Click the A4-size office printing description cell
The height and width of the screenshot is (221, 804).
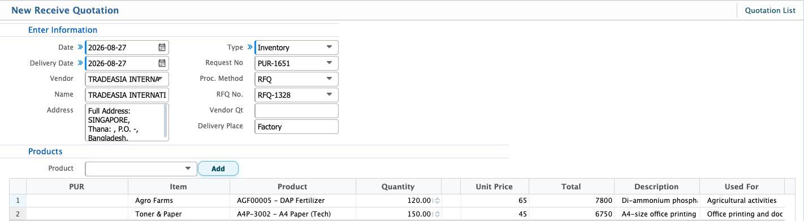coord(656,214)
